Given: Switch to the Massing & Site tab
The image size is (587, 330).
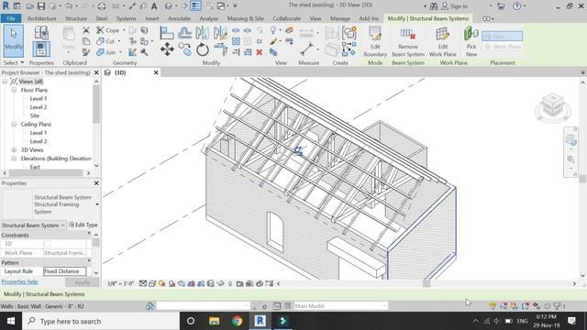Looking at the screenshot, I should tap(245, 18).
